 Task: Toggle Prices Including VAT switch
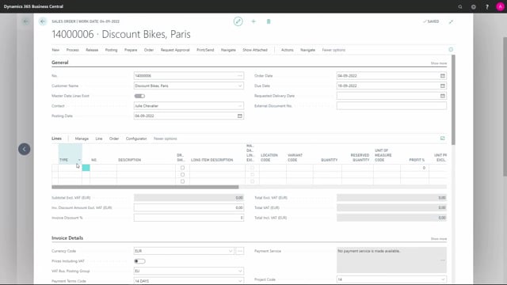click(139, 261)
